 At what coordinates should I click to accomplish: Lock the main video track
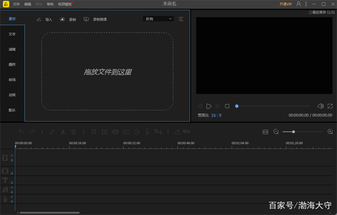pyautogui.click(x=12, y=160)
